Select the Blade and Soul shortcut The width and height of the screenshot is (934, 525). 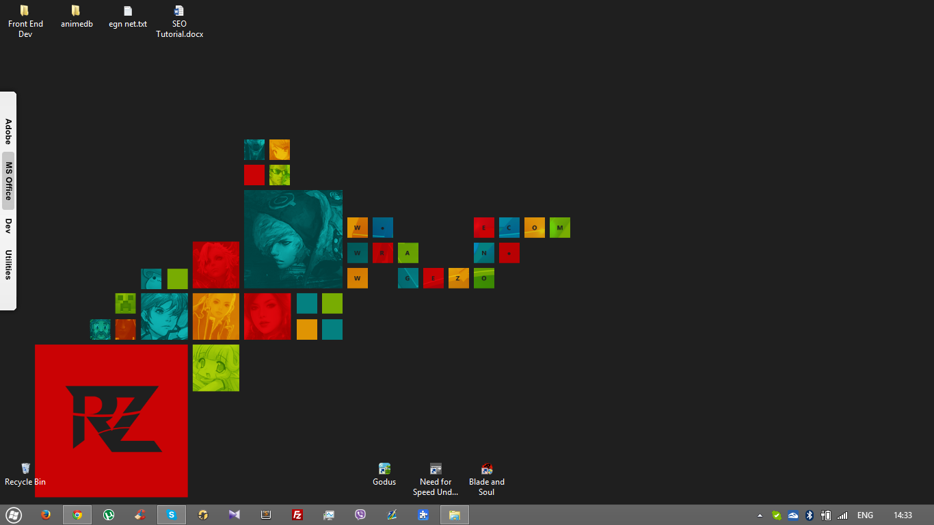pyautogui.click(x=487, y=479)
